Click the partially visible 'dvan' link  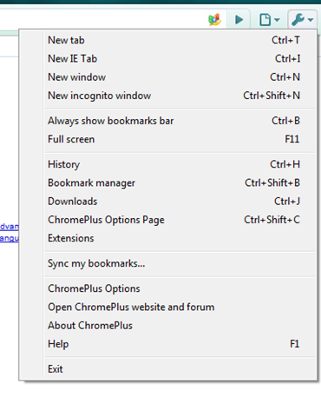pyautogui.click(x=10, y=226)
